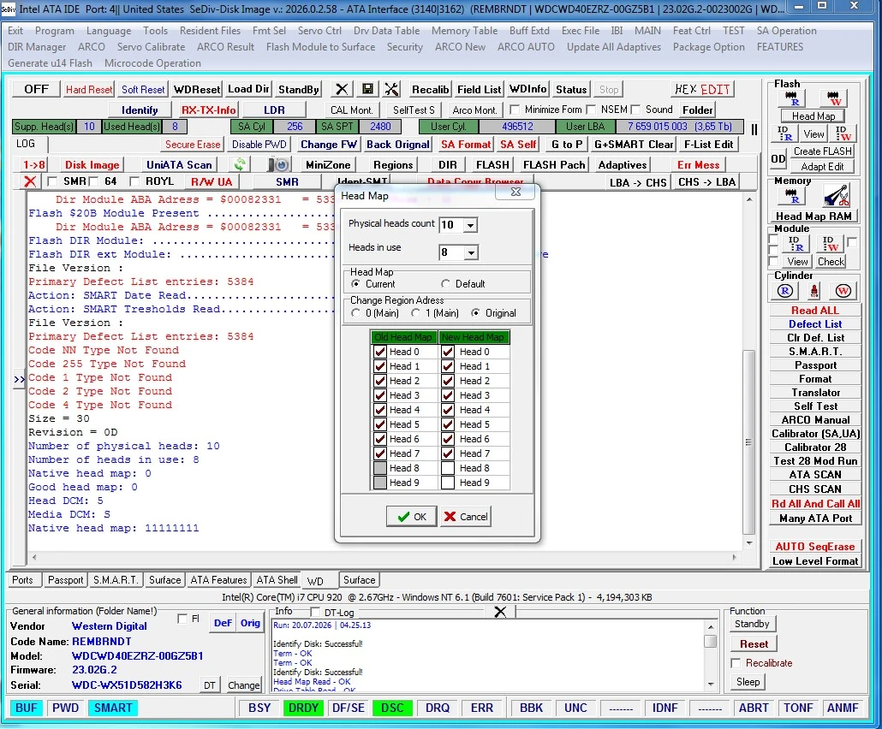The image size is (882, 729).
Task: Click the checkbox right of Module ID write
Action: 852,242
